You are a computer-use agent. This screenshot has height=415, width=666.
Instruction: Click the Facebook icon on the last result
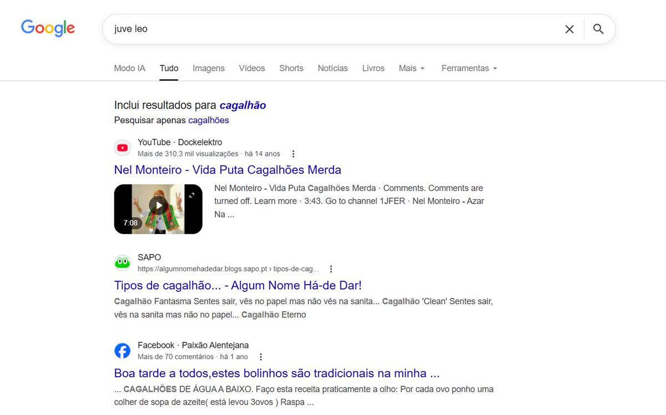point(122,350)
